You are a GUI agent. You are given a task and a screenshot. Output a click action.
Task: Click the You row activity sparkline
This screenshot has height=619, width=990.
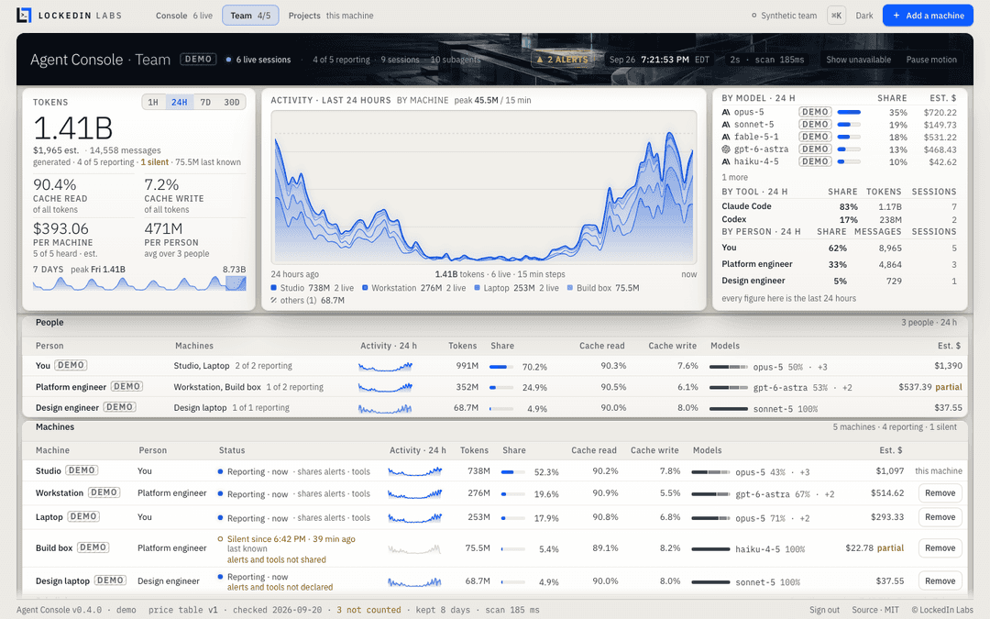tap(385, 367)
